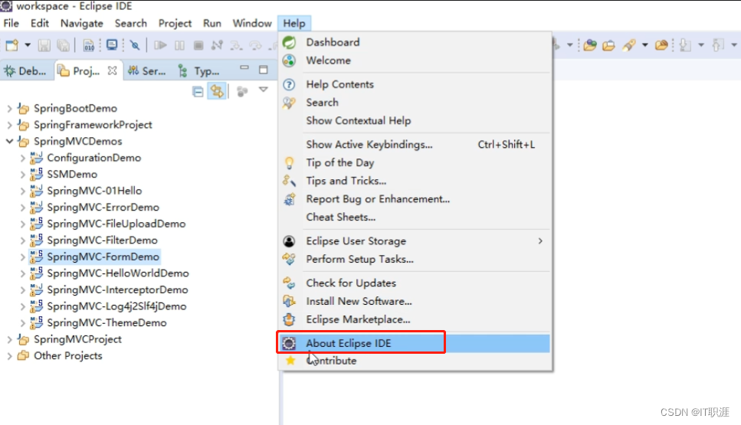Expand the SpringBootDemo working set
The image size is (741, 425).
9,109
